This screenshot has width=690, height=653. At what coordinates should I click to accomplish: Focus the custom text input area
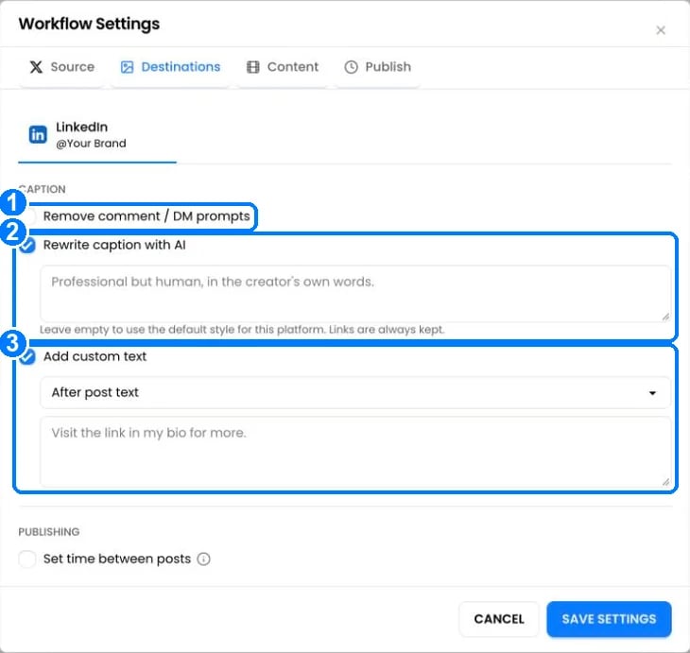tap(355, 452)
